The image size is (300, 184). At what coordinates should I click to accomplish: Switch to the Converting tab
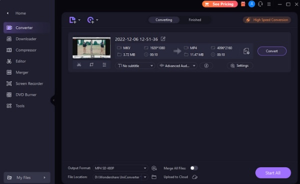(164, 20)
